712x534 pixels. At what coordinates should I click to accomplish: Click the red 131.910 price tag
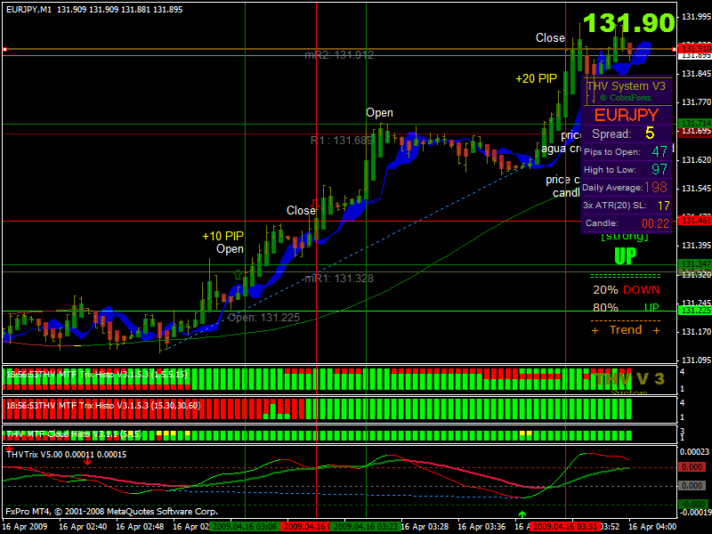[x=695, y=48]
